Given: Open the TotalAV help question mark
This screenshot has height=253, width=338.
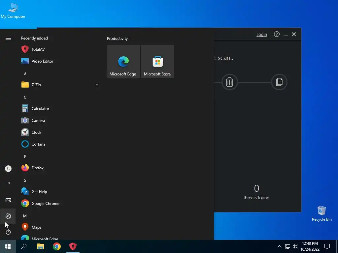Looking at the screenshot, I should click(x=277, y=34).
